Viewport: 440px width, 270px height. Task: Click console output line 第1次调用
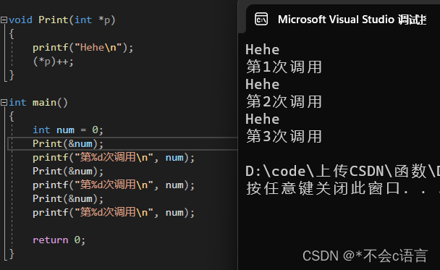click(284, 67)
